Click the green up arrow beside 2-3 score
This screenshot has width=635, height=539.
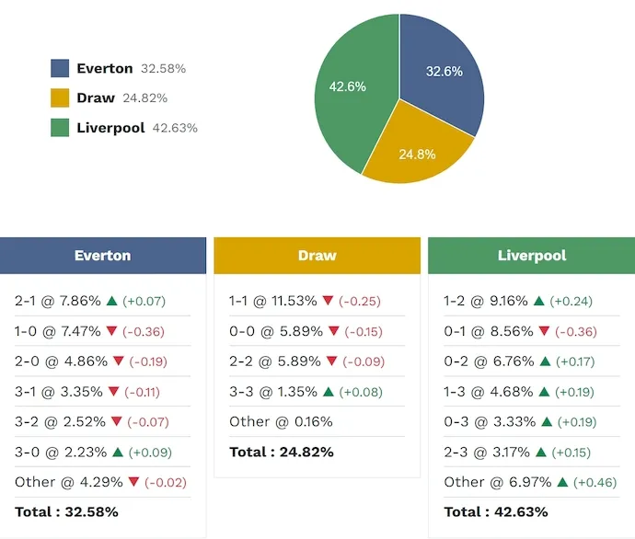pyautogui.click(x=540, y=452)
